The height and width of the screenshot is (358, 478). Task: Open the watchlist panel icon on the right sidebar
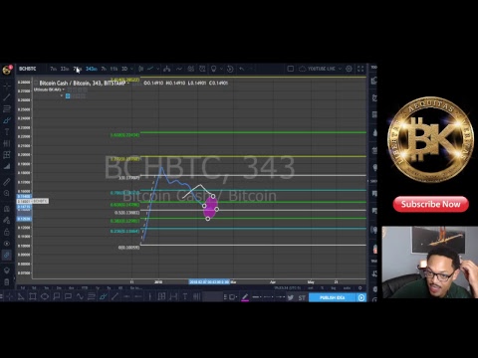pos(374,81)
